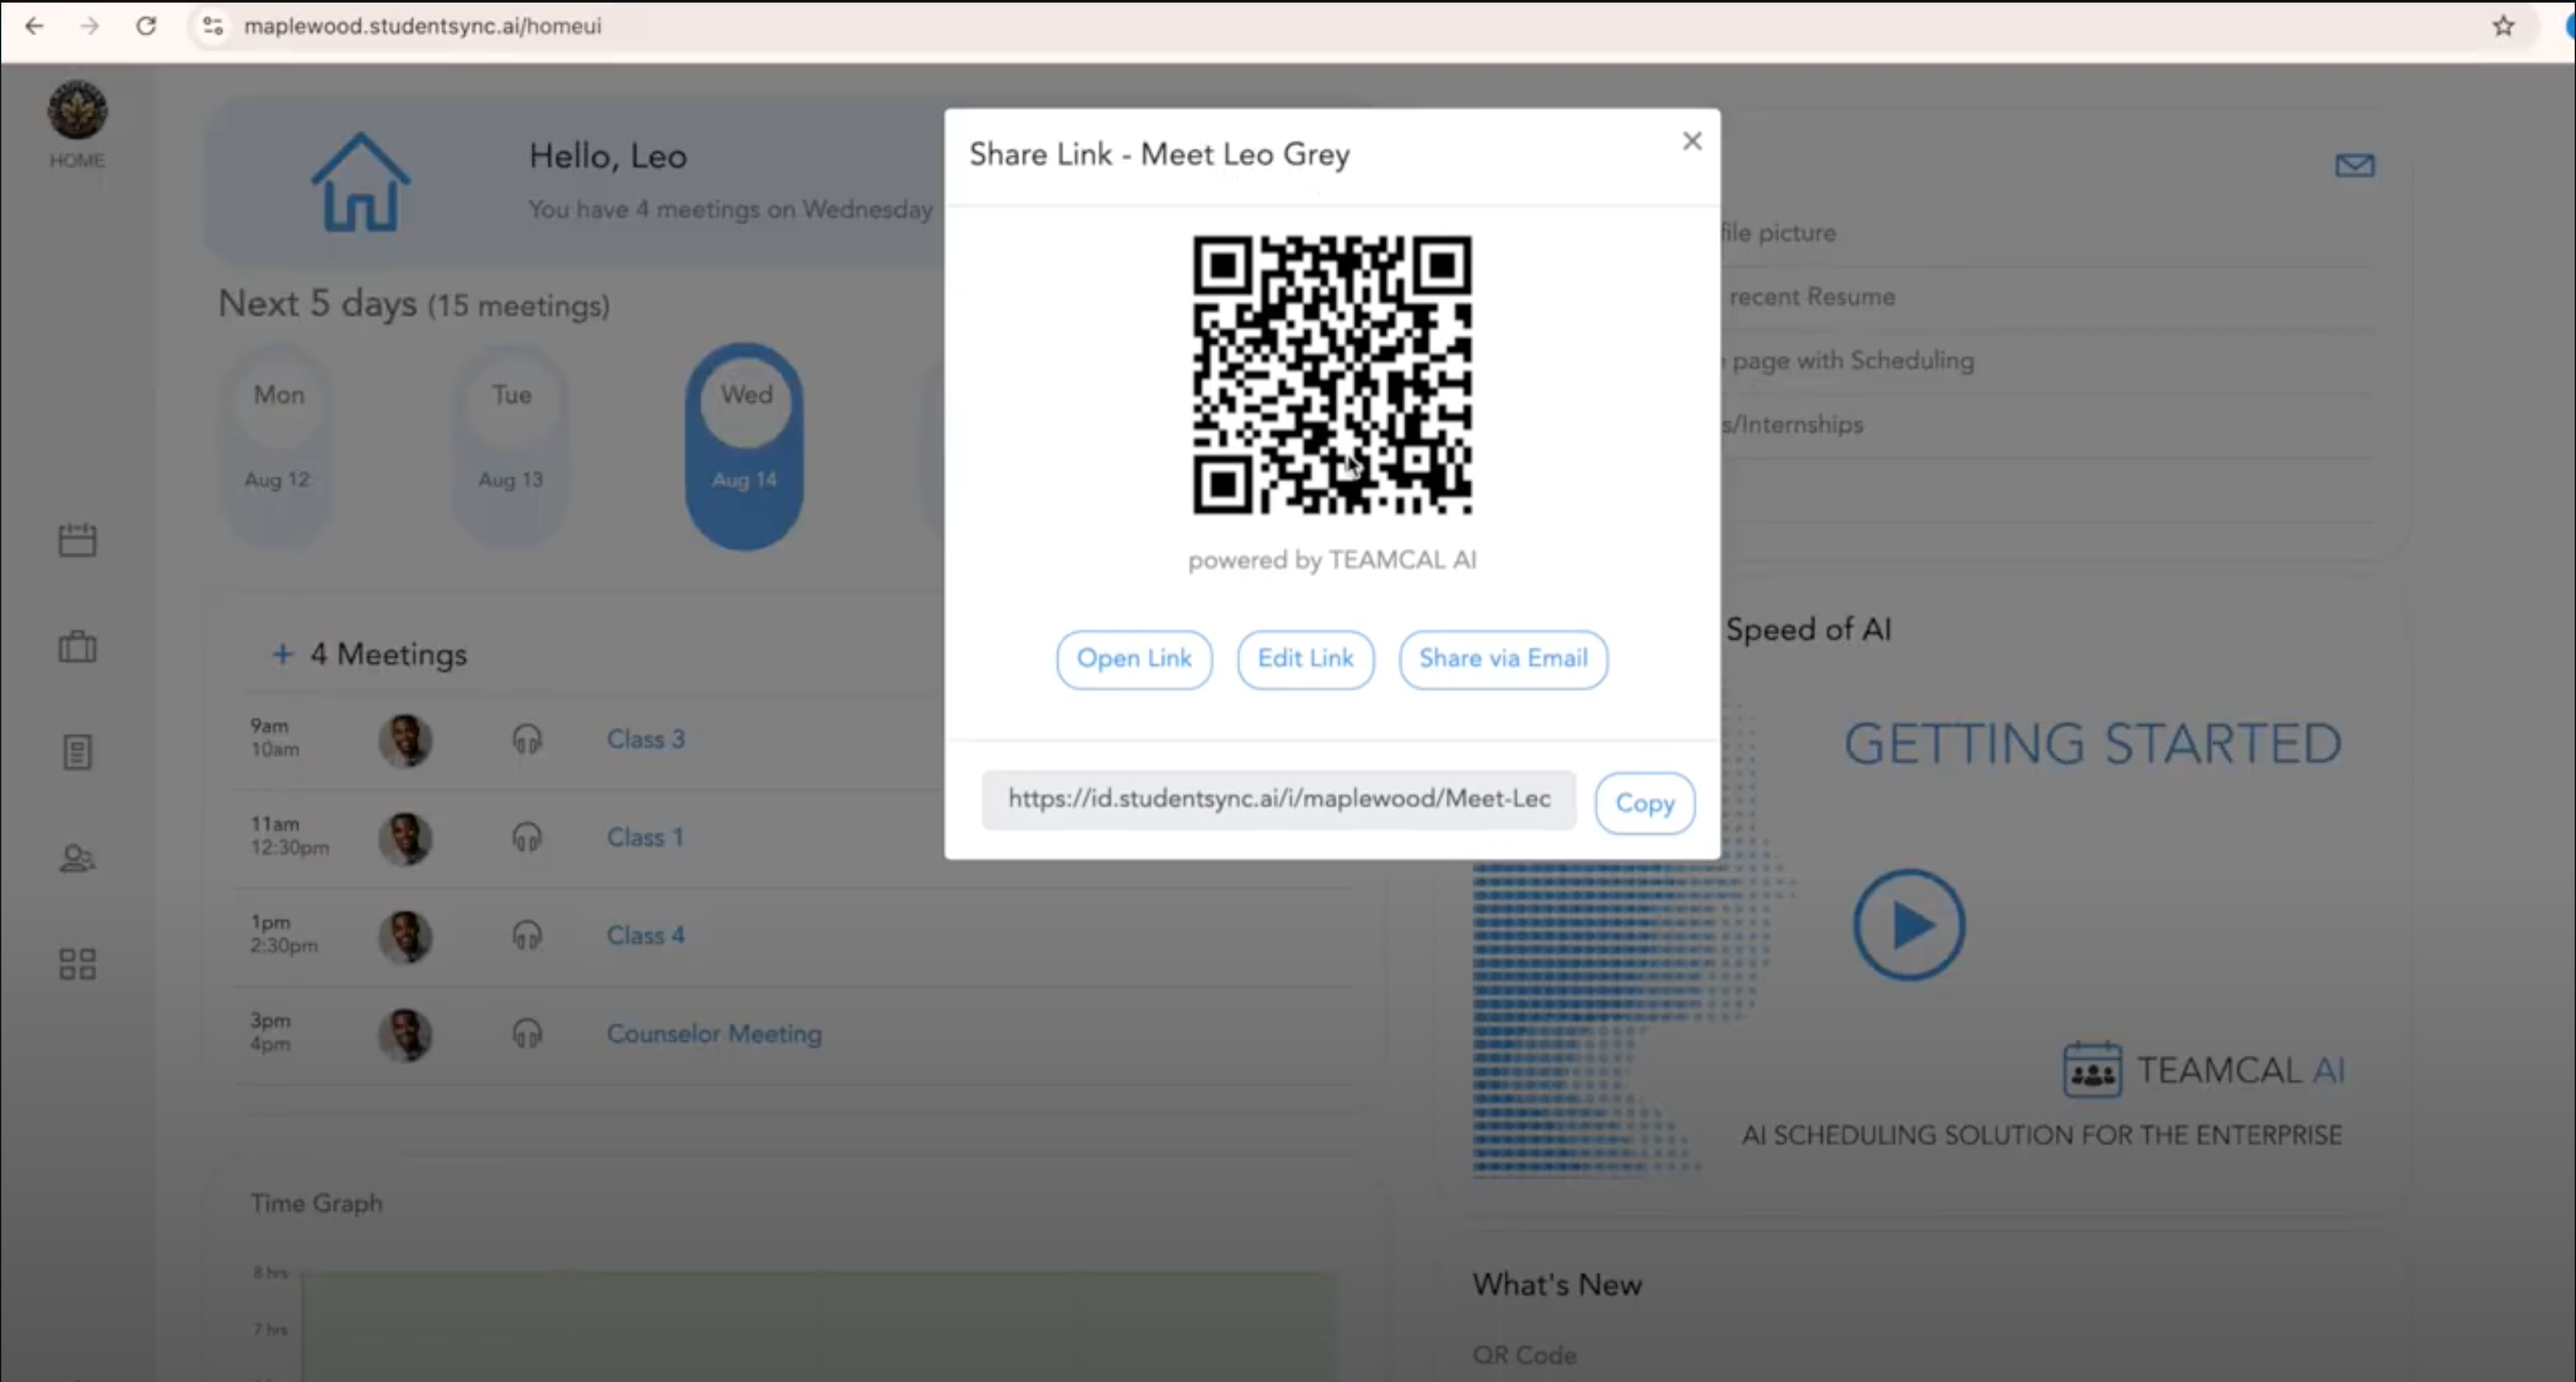Click avatar in 3pm Counselor Meeting row
The width and height of the screenshot is (2576, 1382).
click(x=405, y=1034)
